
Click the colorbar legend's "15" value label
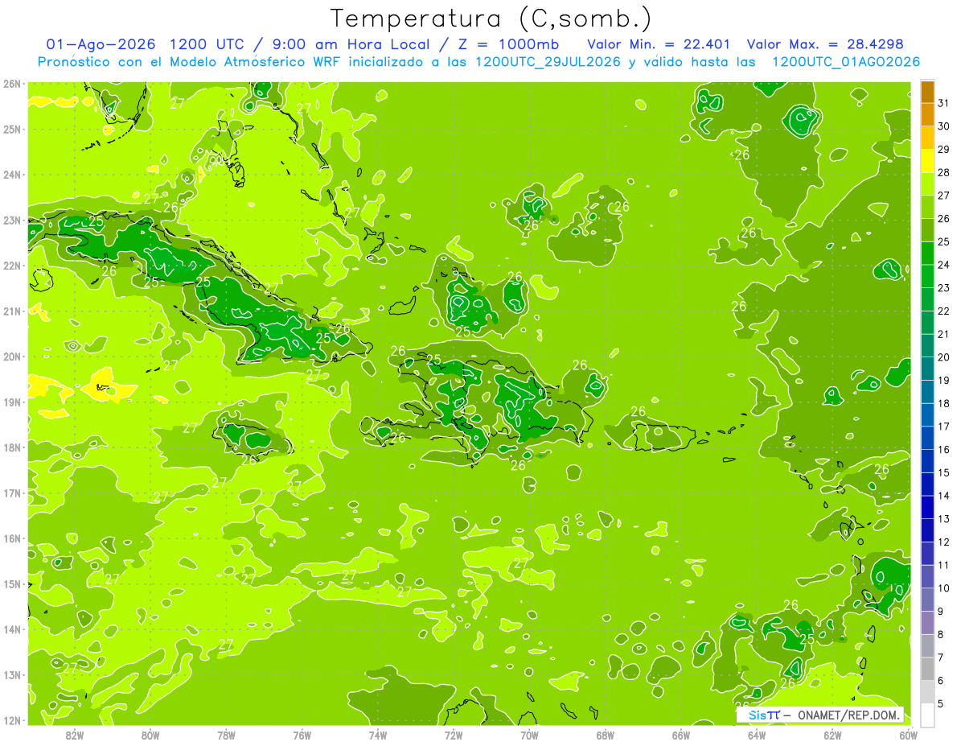point(943,472)
